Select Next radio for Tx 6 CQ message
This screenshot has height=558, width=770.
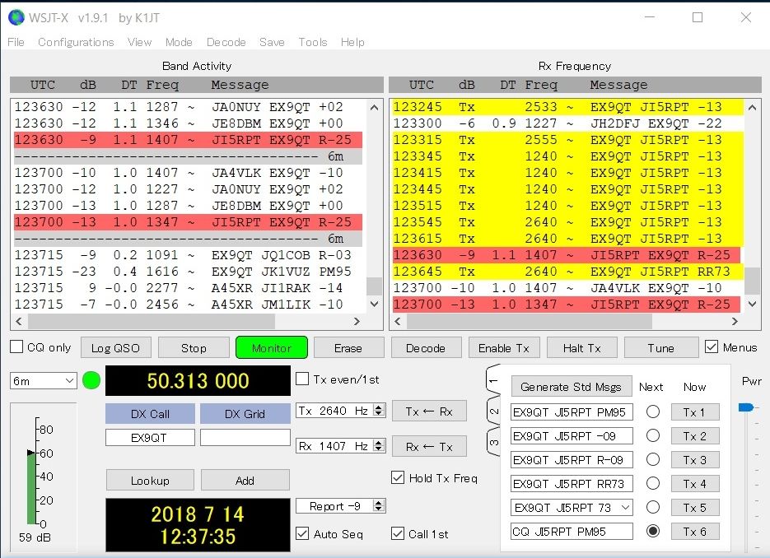pyautogui.click(x=652, y=531)
